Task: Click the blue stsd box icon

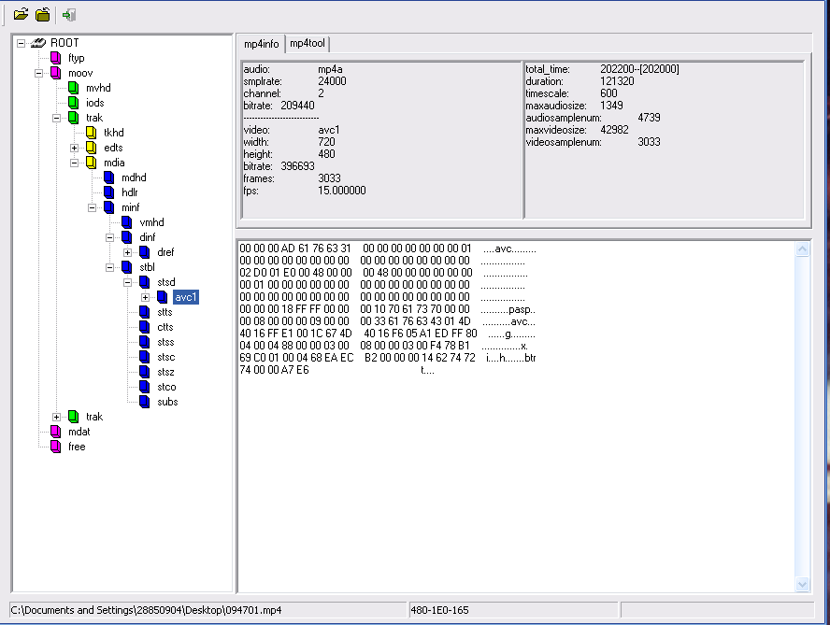Action: pyautogui.click(x=145, y=282)
